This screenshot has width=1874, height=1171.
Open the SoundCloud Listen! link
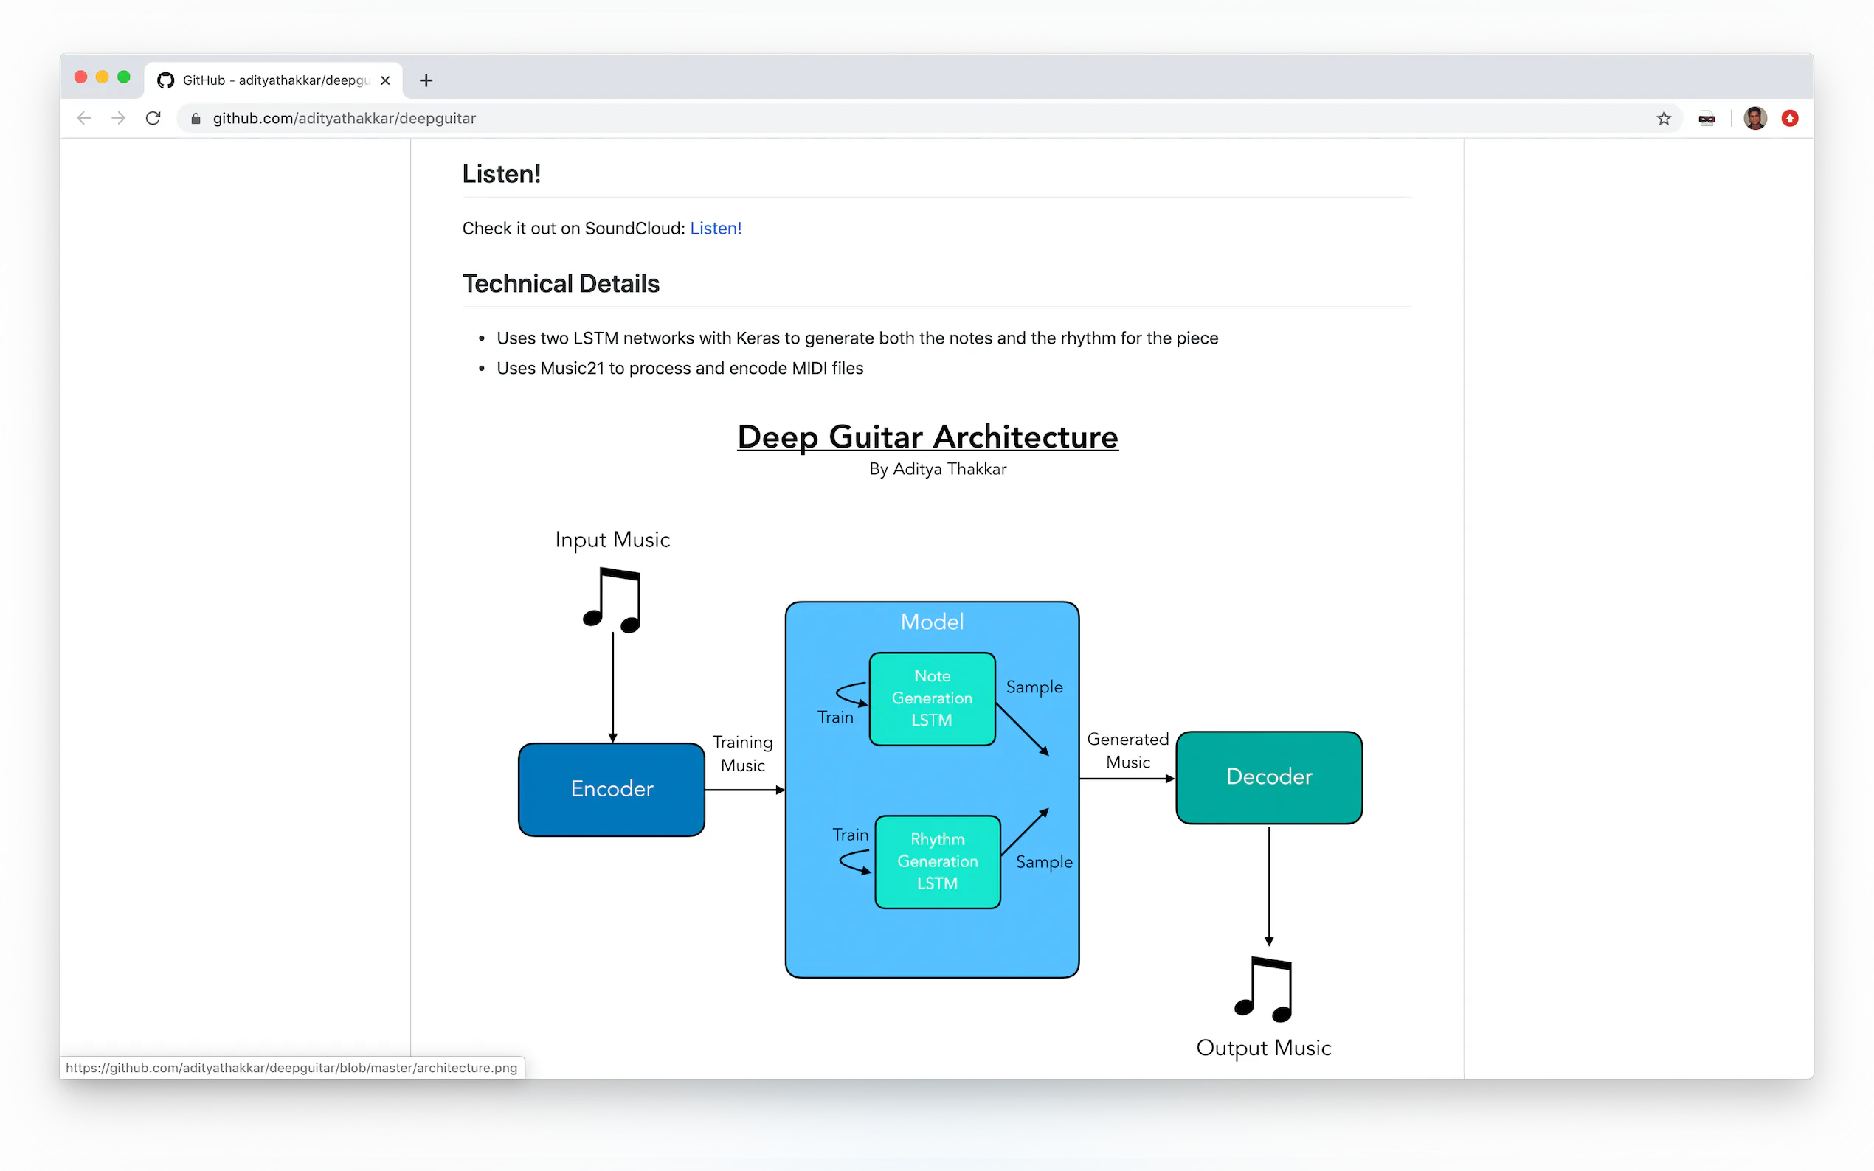[x=715, y=229]
